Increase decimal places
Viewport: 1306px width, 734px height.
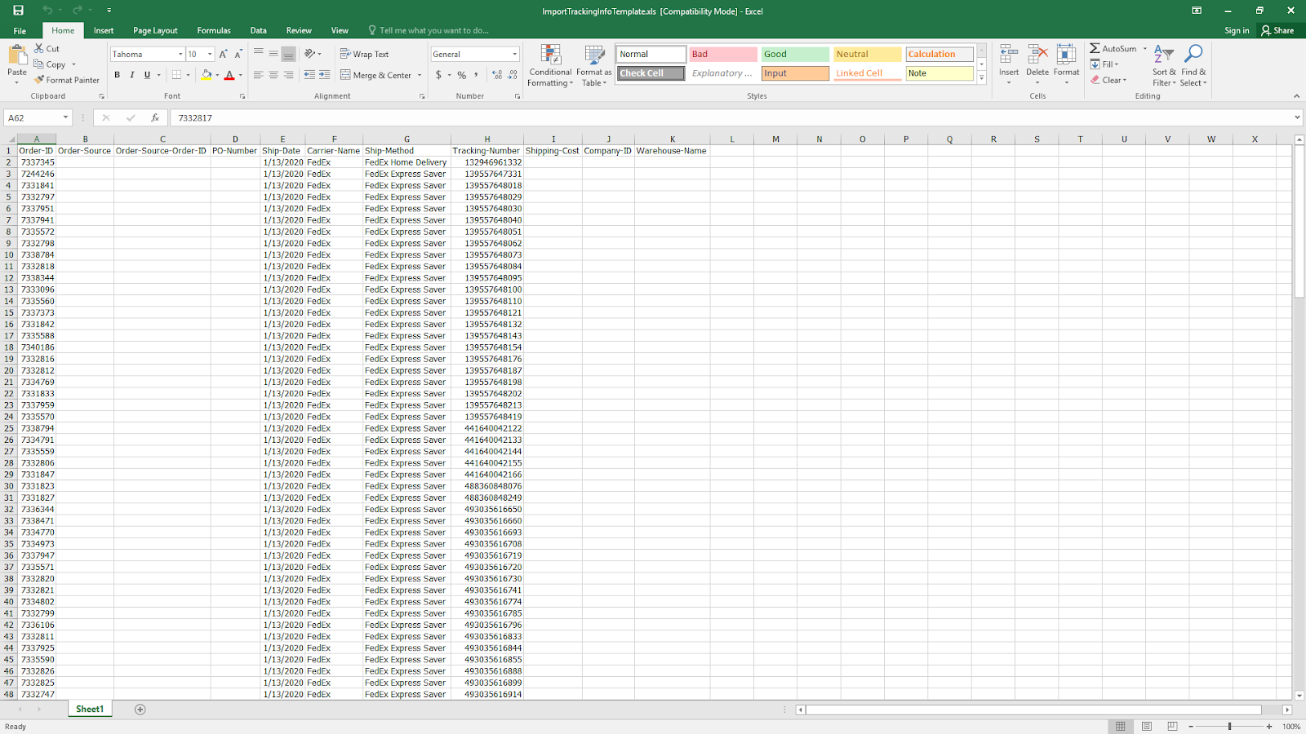coord(497,75)
